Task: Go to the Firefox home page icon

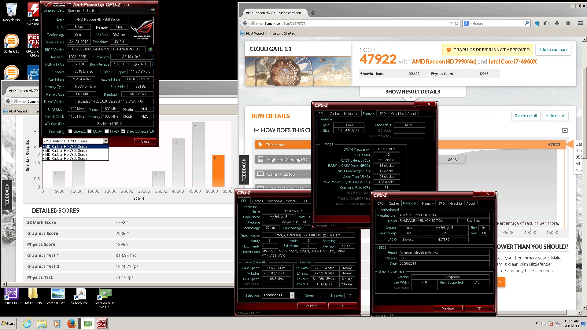Action: point(568,23)
